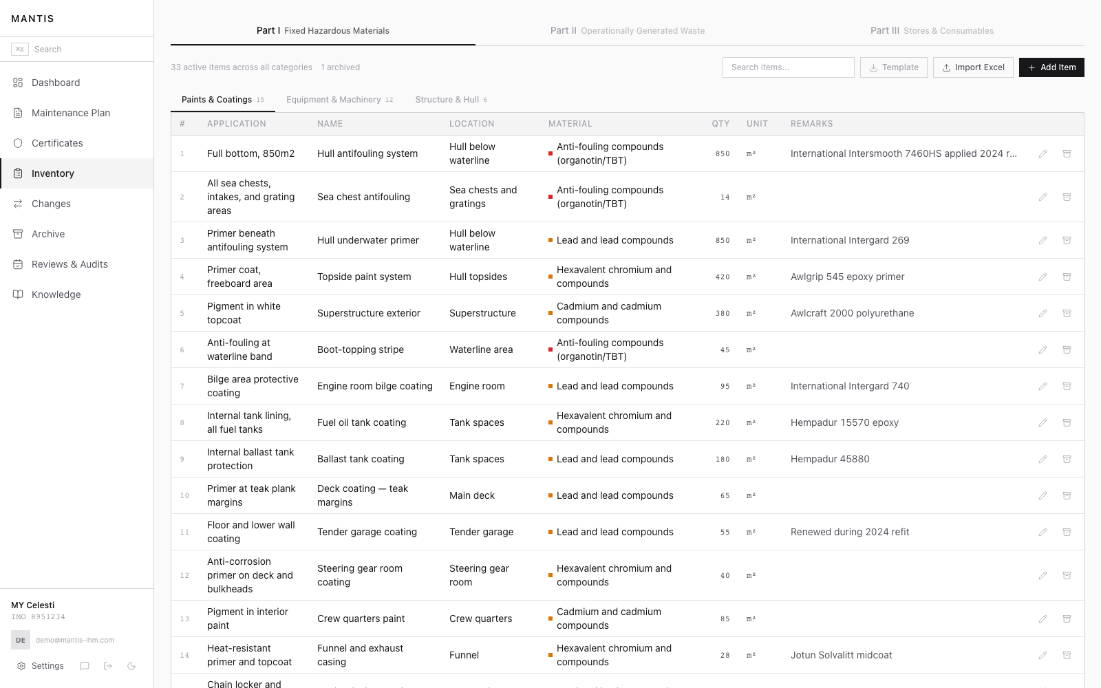Viewport: 1101px width, 688px height.
Task: Archive the Hull underwater primer row
Action: [x=1067, y=240]
